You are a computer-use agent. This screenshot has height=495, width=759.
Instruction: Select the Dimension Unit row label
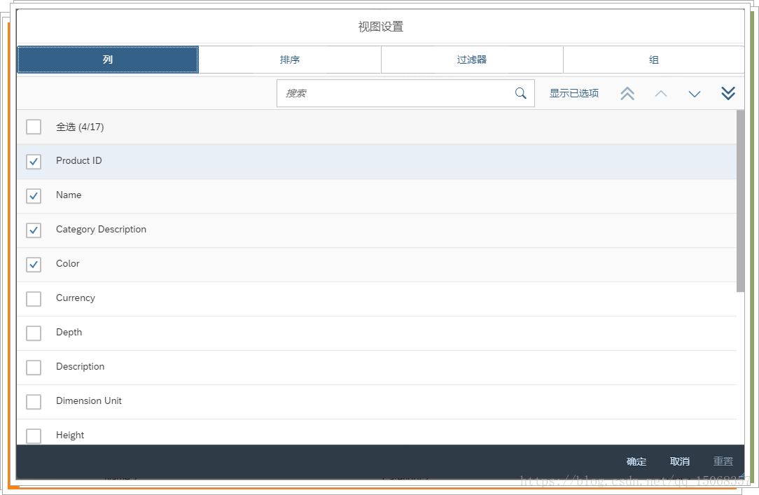pos(89,400)
